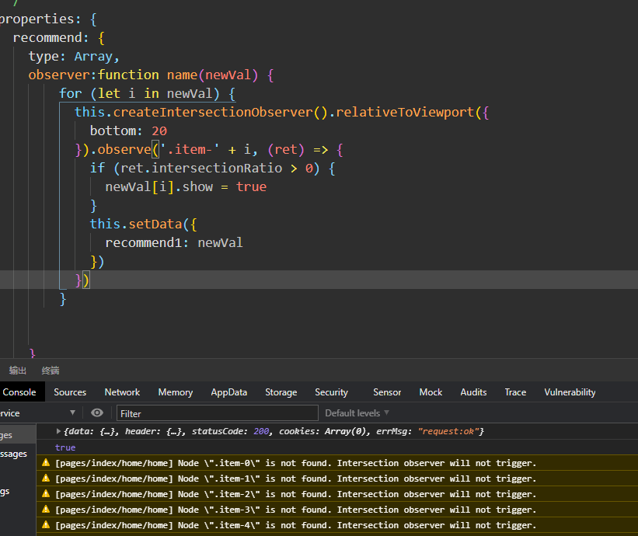Open the Vulnerability tab
Image resolution: width=638 pixels, height=536 pixels.
pos(570,392)
